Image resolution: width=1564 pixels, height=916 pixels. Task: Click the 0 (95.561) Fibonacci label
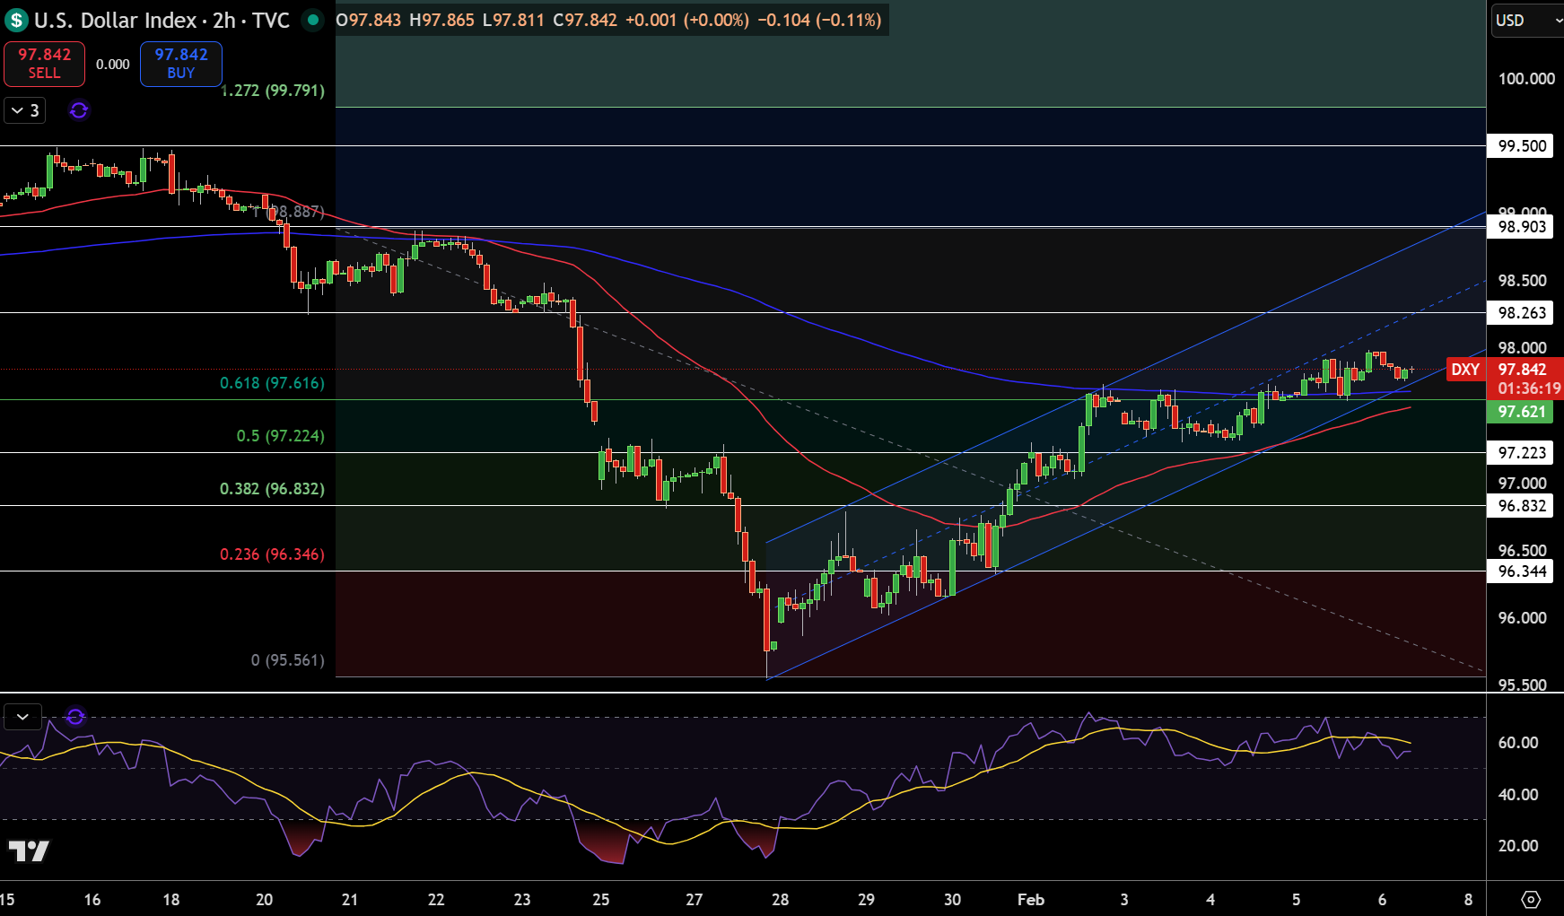click(288, 660)
